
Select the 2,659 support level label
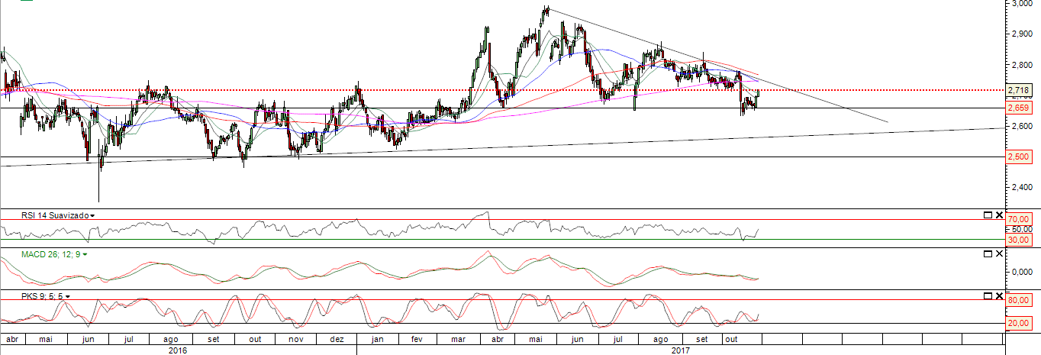tap(1020, 108)
